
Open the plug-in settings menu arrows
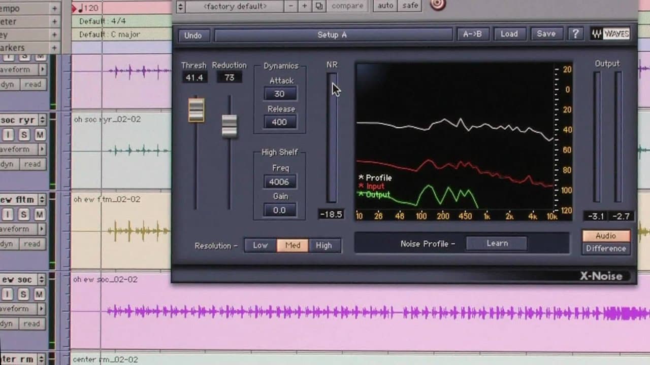[180, 6]
